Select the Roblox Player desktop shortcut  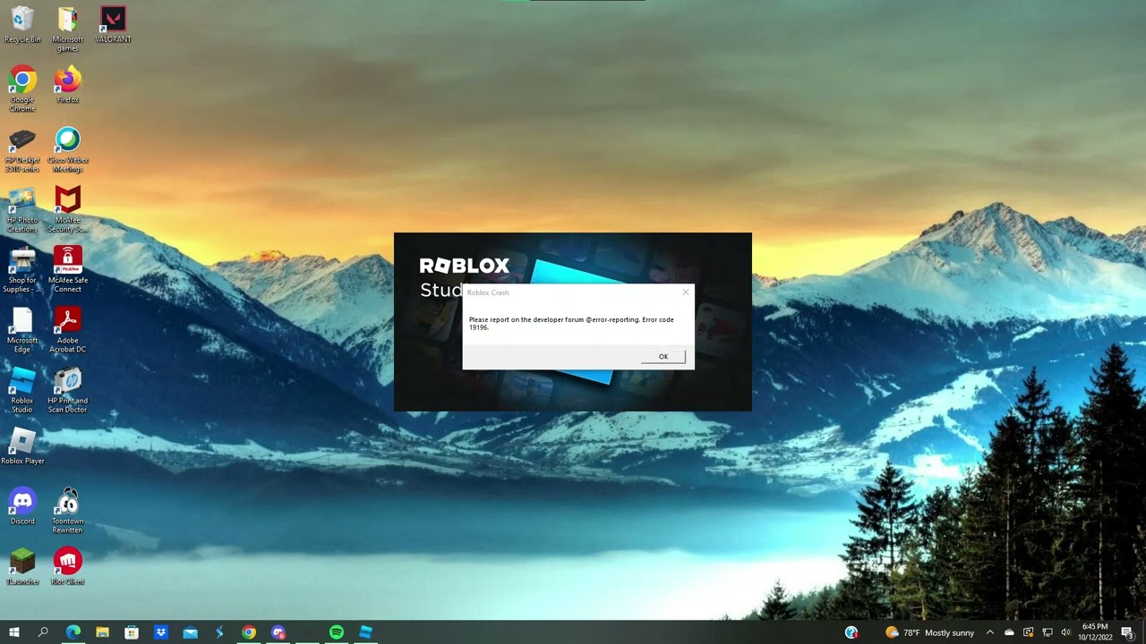coord(22,446)
